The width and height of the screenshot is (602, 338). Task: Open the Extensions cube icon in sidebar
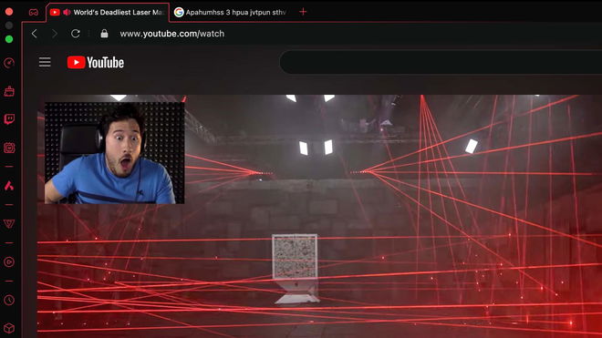coord(9,328)
